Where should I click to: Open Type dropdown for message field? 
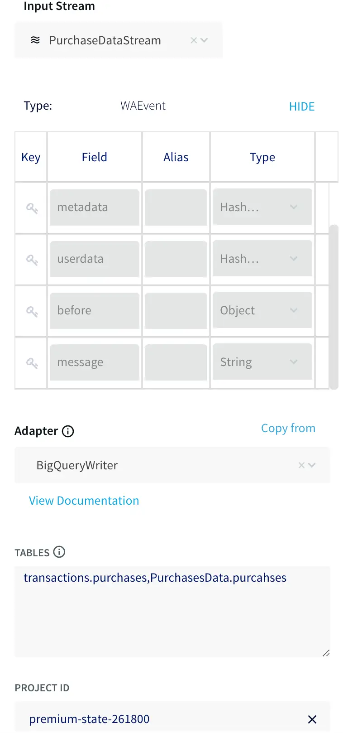tap(294, 362)
